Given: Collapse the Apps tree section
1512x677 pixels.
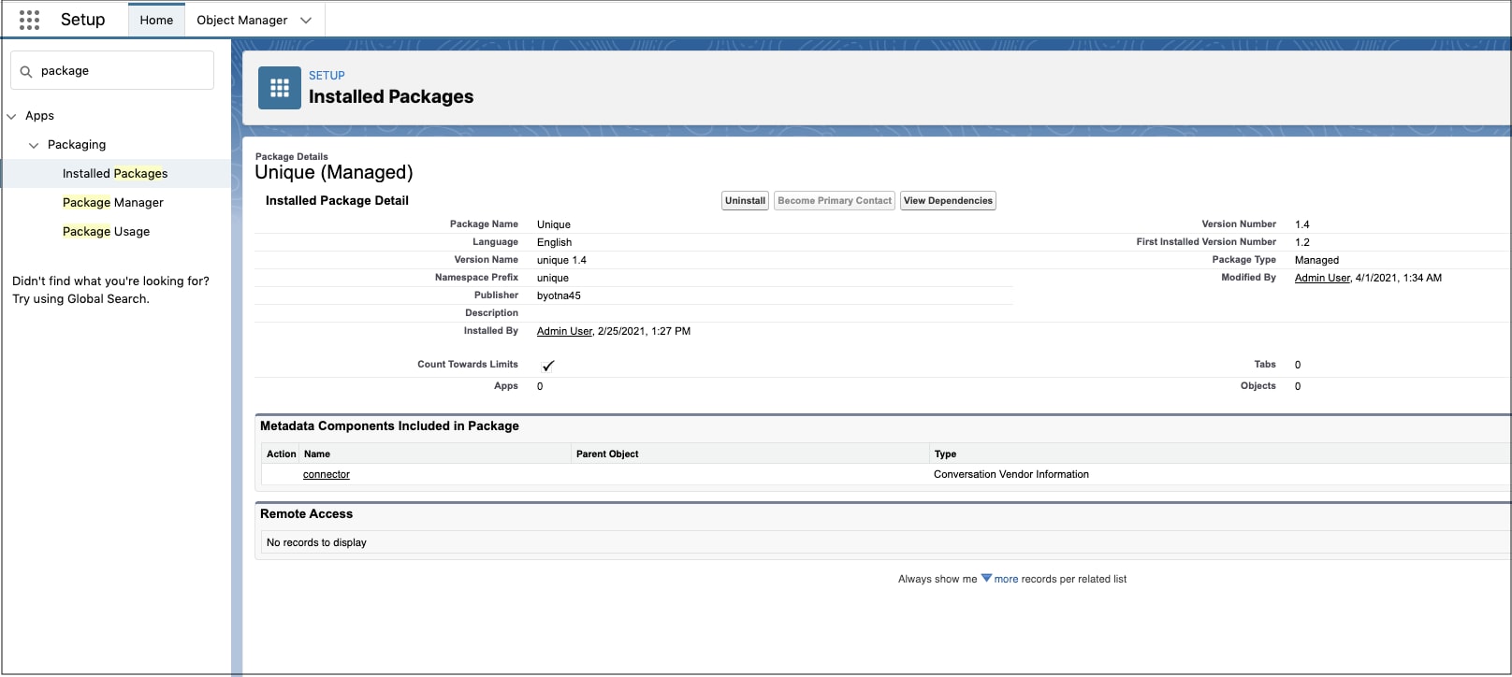Looking at the screenshot, I should coord(11,116).
